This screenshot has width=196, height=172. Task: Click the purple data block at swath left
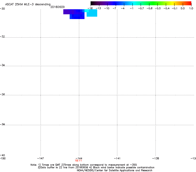(x=66, y=12)
